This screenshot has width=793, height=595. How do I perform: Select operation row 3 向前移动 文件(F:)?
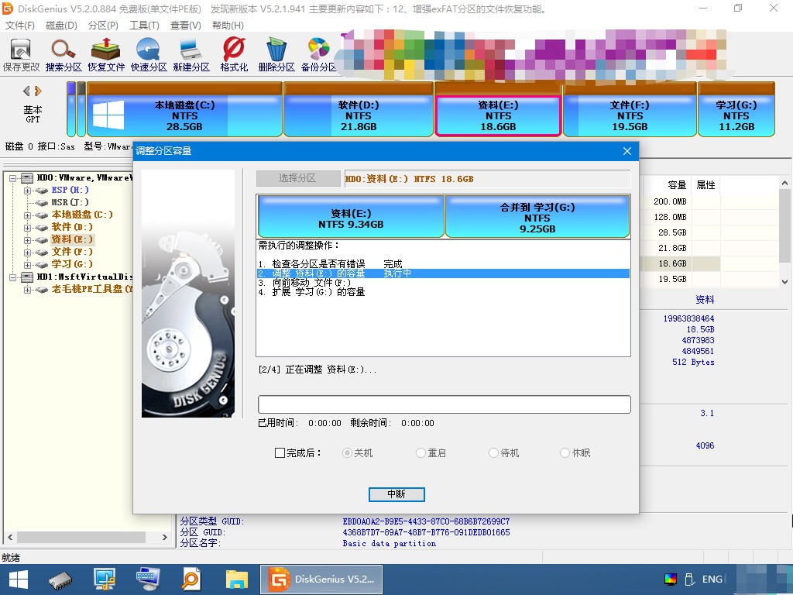tap(443, 283)
